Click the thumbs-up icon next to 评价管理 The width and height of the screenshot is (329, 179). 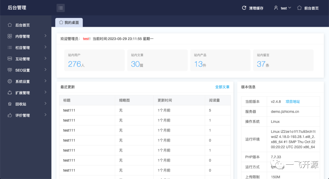click(10, 115)
